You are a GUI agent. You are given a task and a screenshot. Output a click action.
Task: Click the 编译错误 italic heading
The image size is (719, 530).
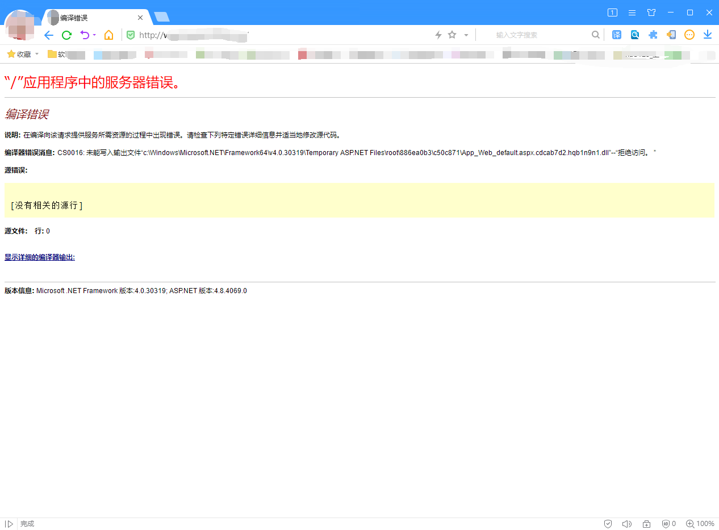pyautogui.click(x=27, y=114)
